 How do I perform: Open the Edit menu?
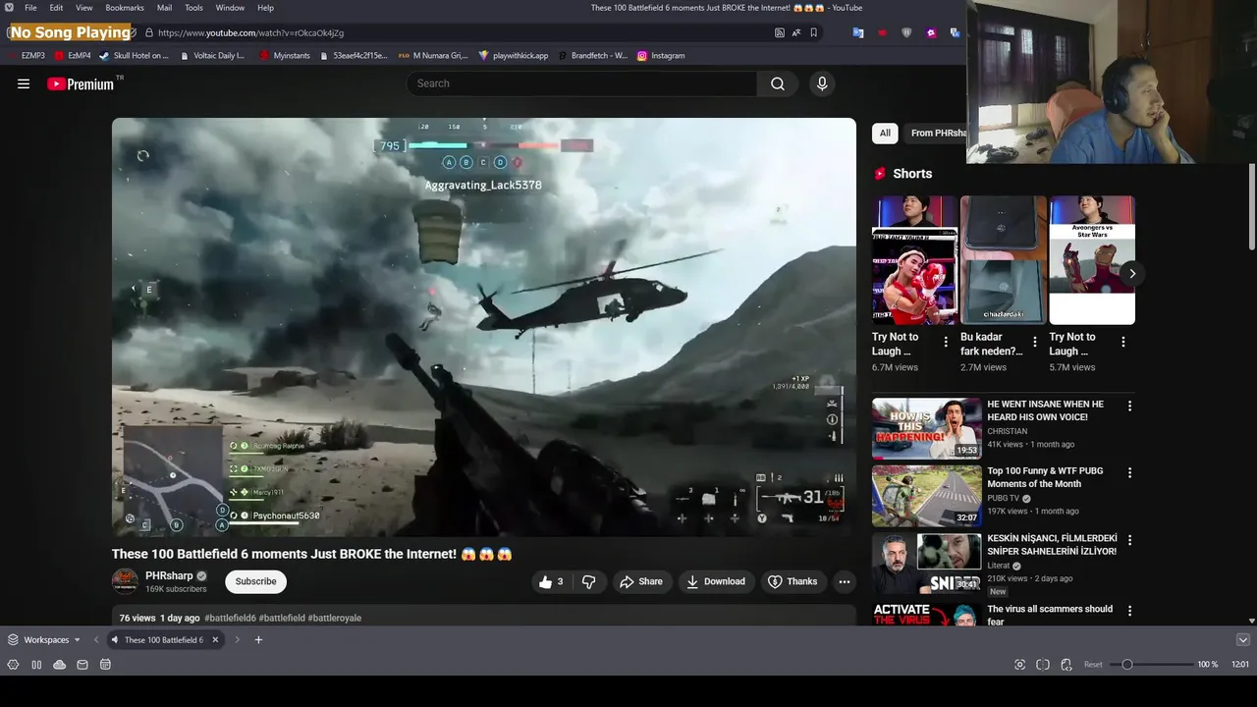tap(57, 8)
